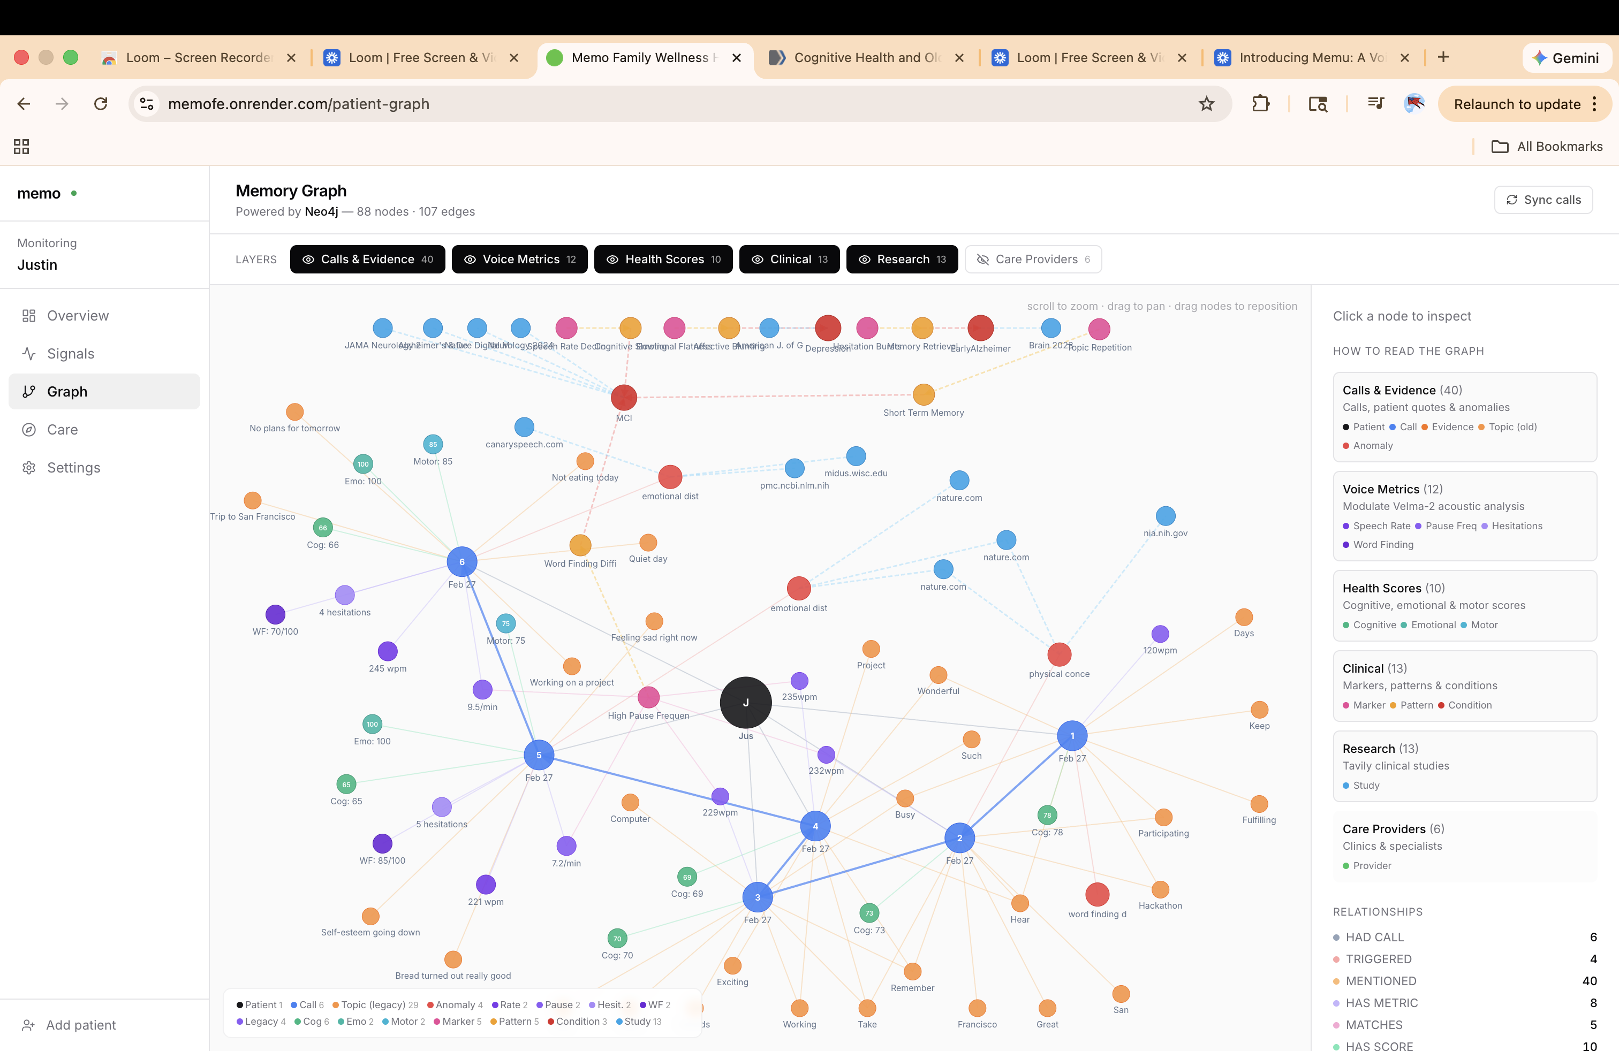Click the black patient node J

[746, 702]
